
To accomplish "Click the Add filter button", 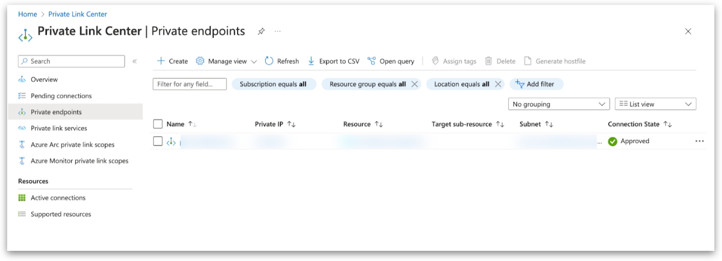I will pyautogui.click(x=535, y=84).
